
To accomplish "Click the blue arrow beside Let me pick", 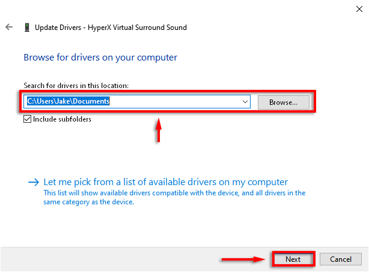I will click(x=34, y=182).
